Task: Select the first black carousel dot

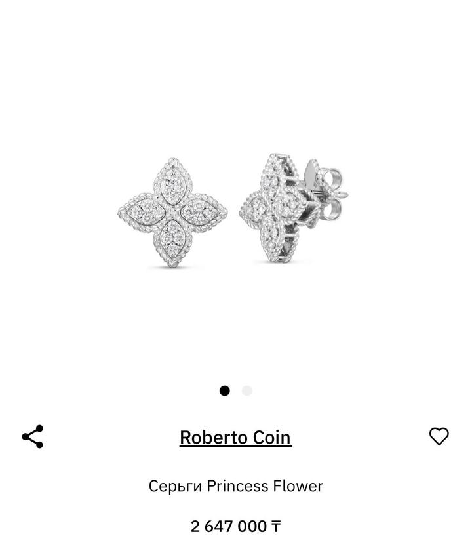Action: (x=225, y=391)
